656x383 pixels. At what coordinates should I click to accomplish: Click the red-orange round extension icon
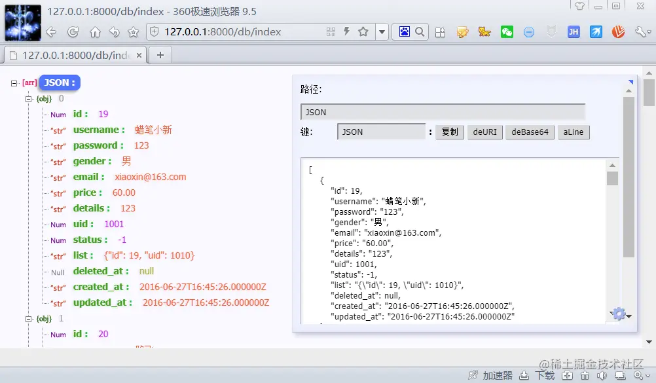pos(618,32)
